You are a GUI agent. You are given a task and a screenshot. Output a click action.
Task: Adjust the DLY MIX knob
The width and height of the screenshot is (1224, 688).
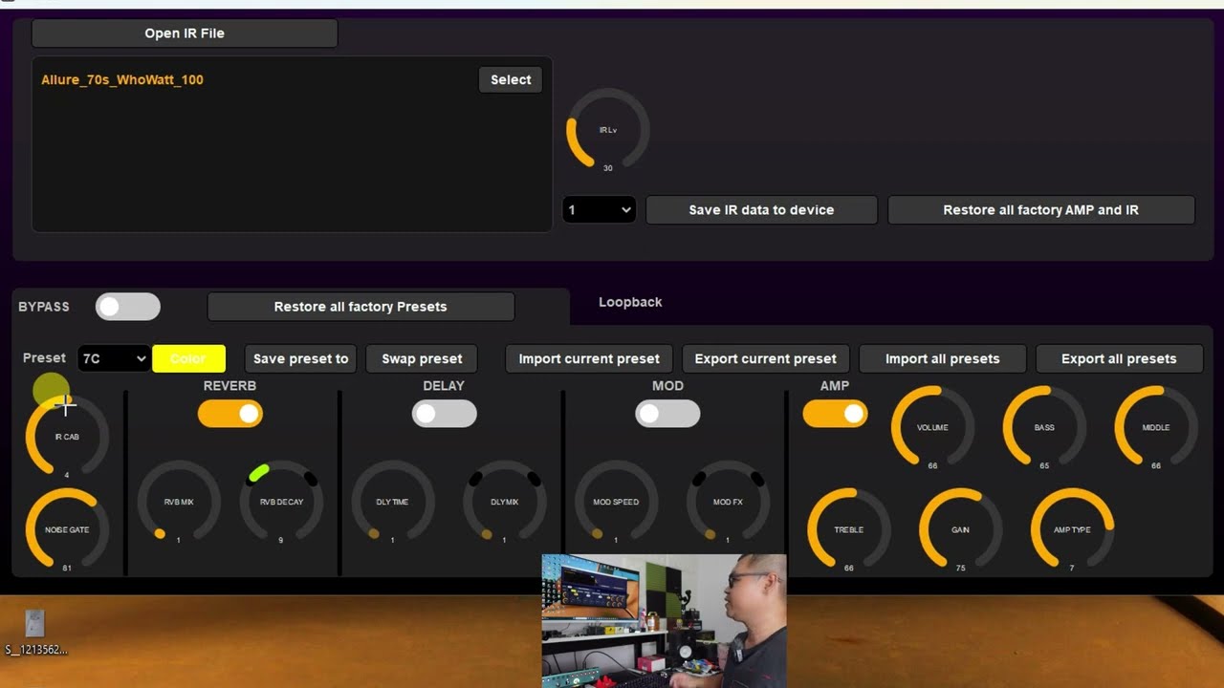click(505, 502)
